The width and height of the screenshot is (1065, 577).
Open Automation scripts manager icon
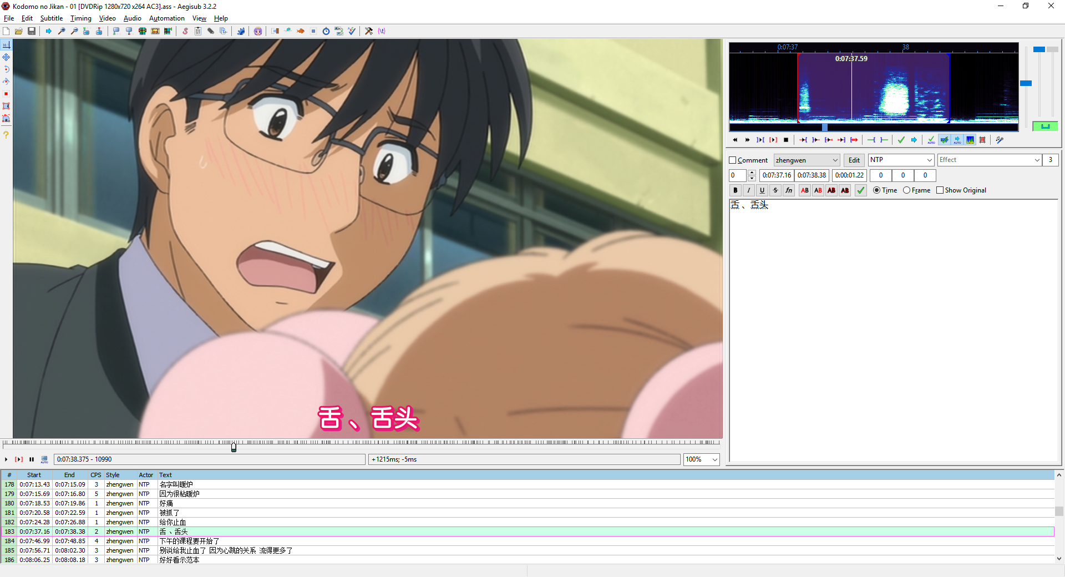click(241, 31)
